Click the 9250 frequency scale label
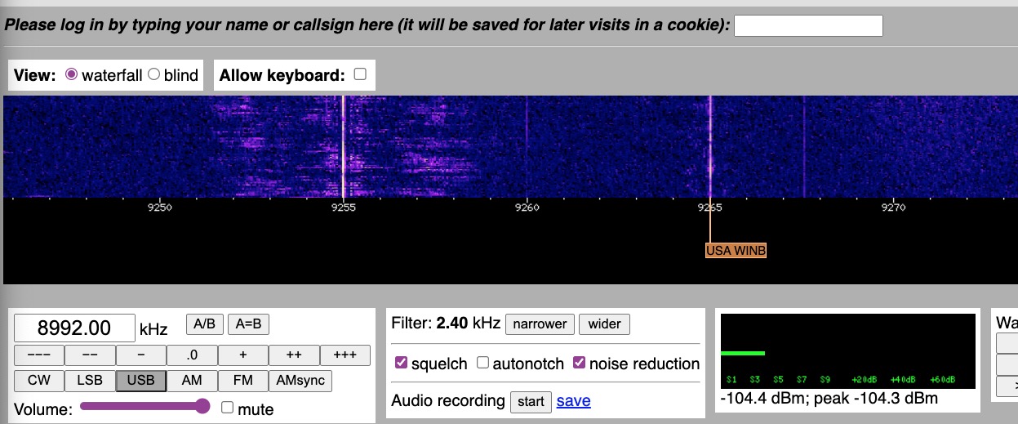The image size is (1018, 424). click(159, 208)
